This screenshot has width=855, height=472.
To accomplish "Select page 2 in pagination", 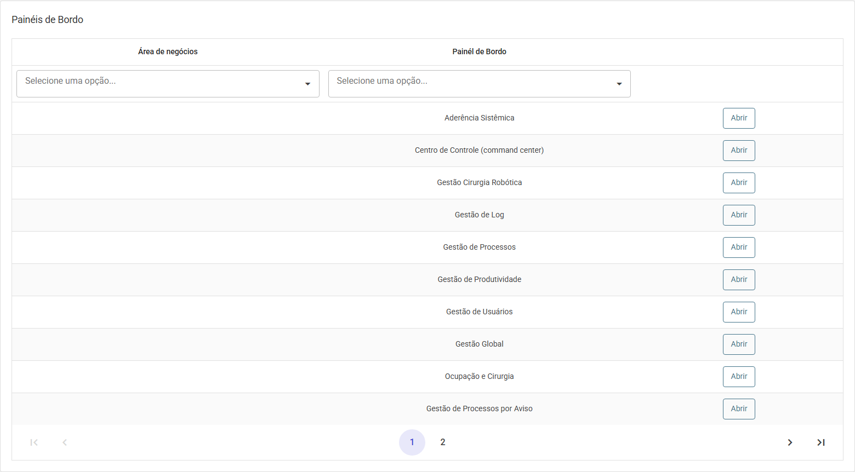I will [x=443, y=442].
